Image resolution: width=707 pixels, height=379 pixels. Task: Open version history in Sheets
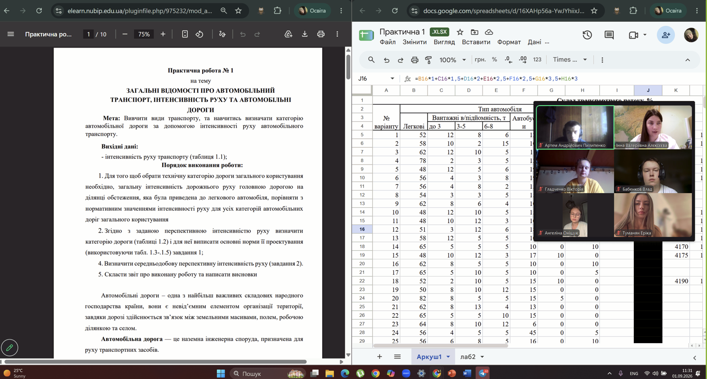click(x=587, y=35)
